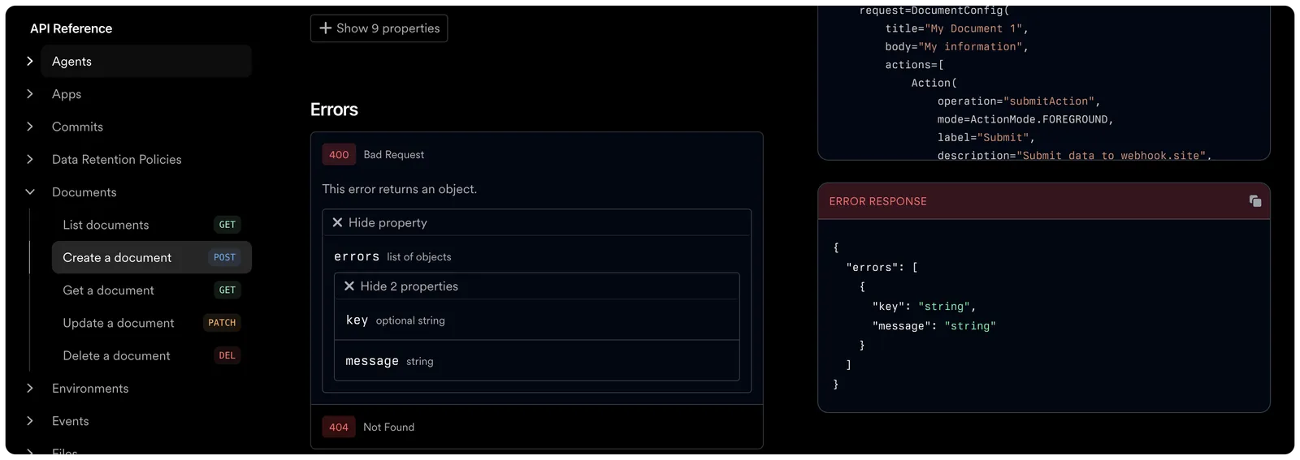Expand the Events section chevron
This screenshot has width=1300, height=460.
(x=30, y=421)
